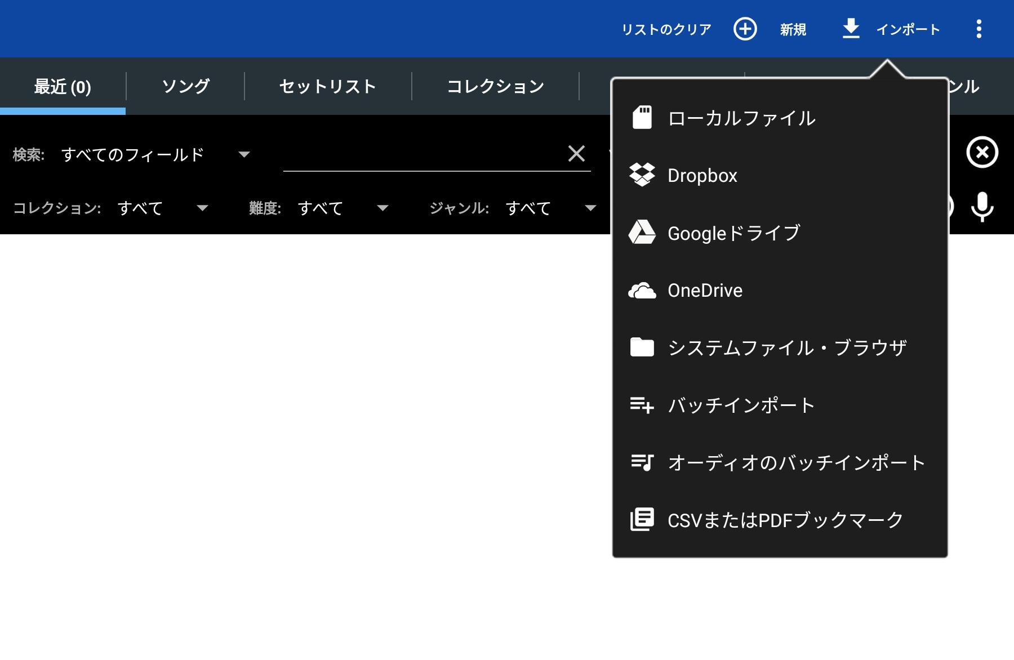Start バッチインポート
The image size is (1014, 660).
(740, 405)
